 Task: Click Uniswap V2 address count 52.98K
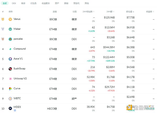pyautogui.click(x=91, y=77)
